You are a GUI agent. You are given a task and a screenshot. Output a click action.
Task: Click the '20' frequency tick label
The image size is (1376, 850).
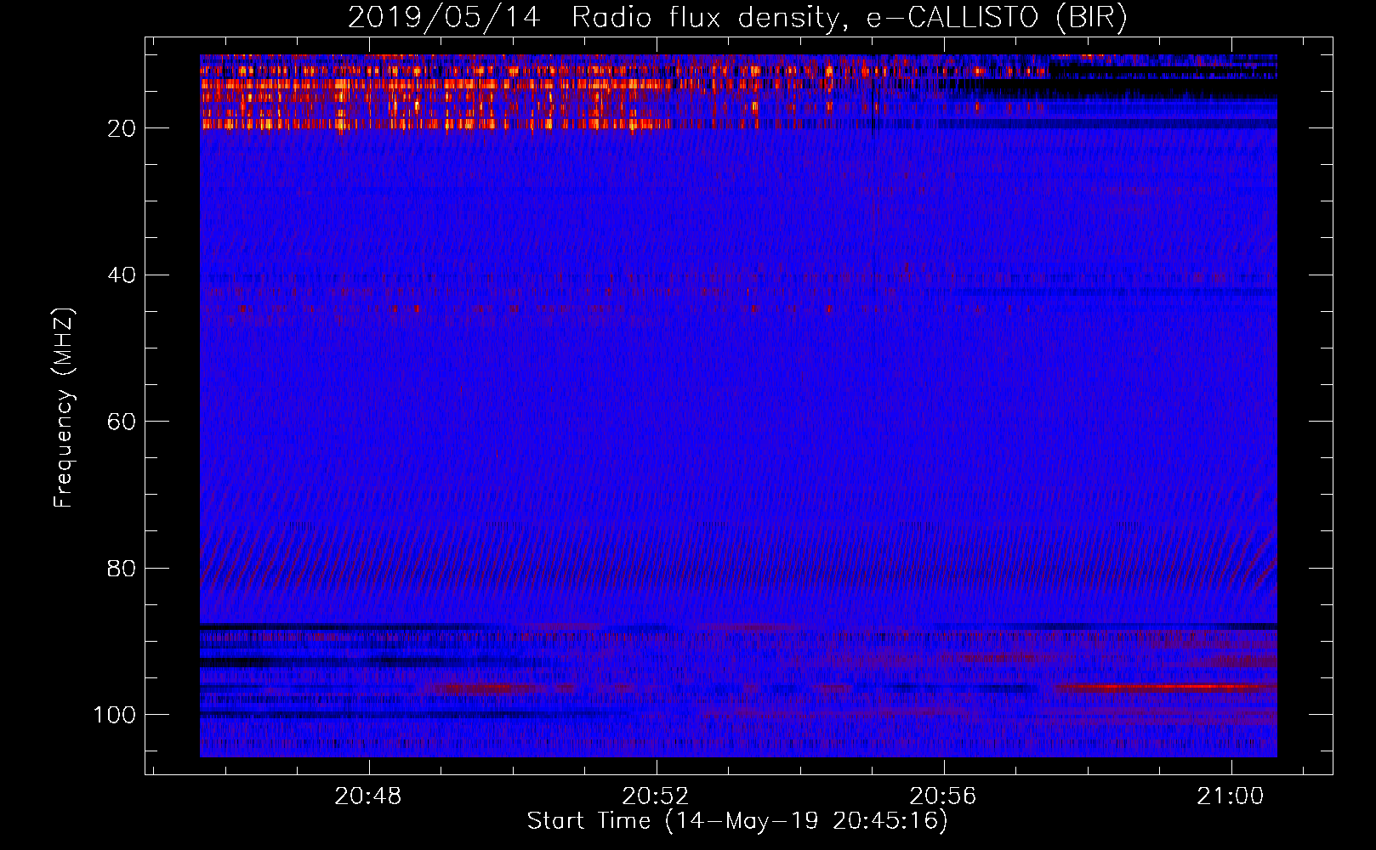coord(122,128)
